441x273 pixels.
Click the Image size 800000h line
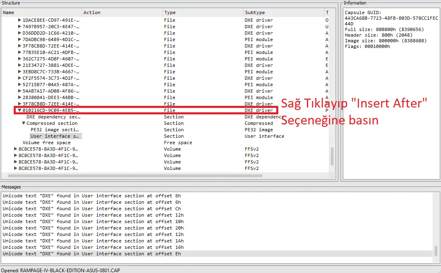386,41
